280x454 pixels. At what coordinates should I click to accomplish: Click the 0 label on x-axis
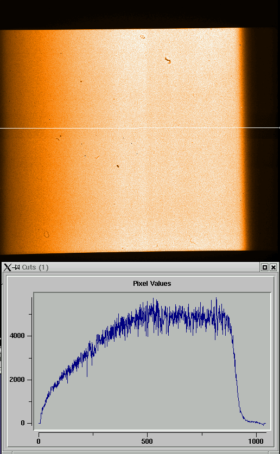pos(39,442)
